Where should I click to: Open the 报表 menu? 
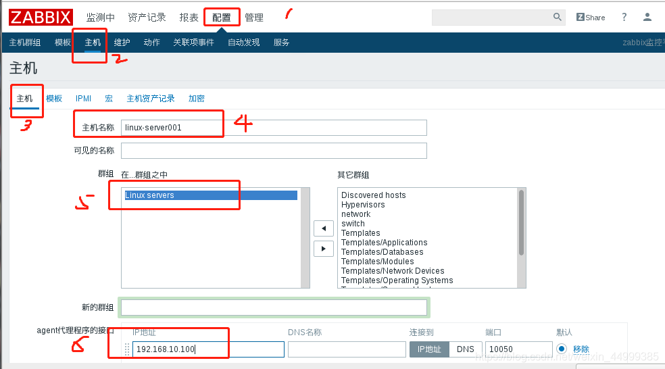pyautogui.click(x=189, y=18)
